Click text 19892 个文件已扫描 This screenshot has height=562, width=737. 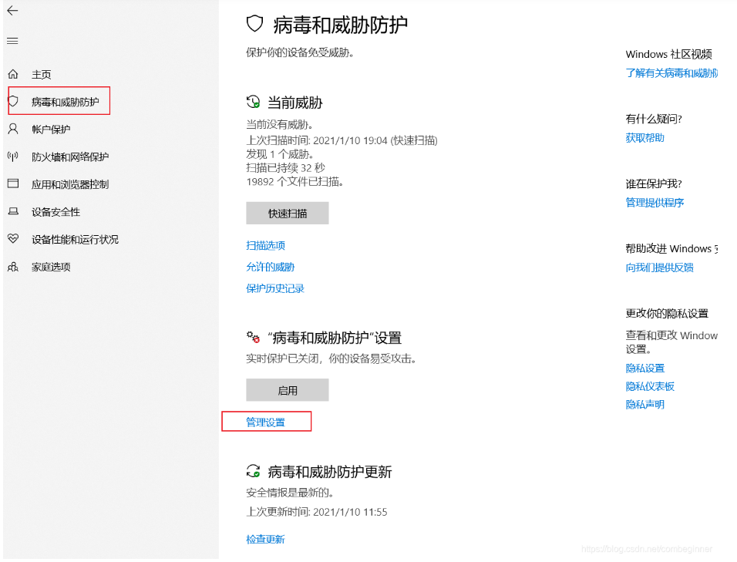coord(294,181)
